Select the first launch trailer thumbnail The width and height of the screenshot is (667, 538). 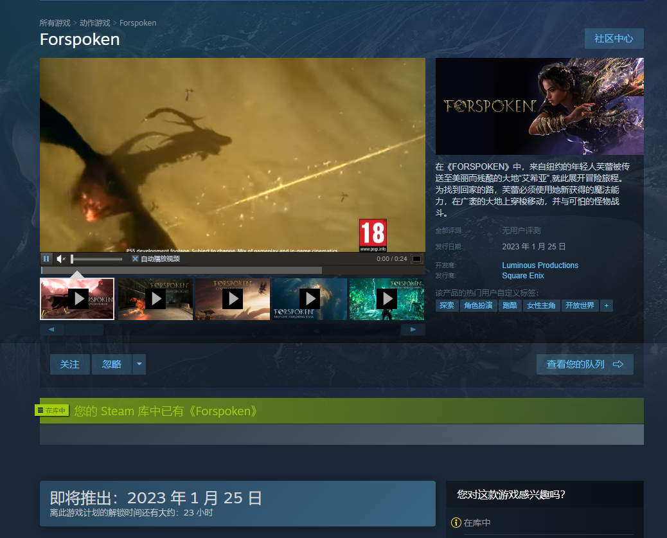click(77, 299)
